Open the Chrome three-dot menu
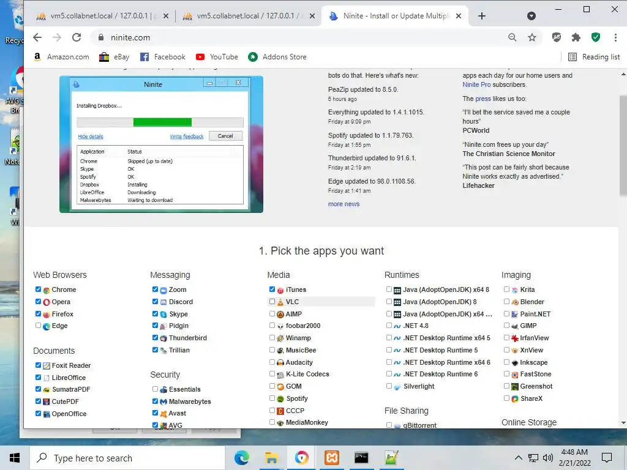Image resolution: width=627 pixels, height=470 pixels. [x=615, y=37]
